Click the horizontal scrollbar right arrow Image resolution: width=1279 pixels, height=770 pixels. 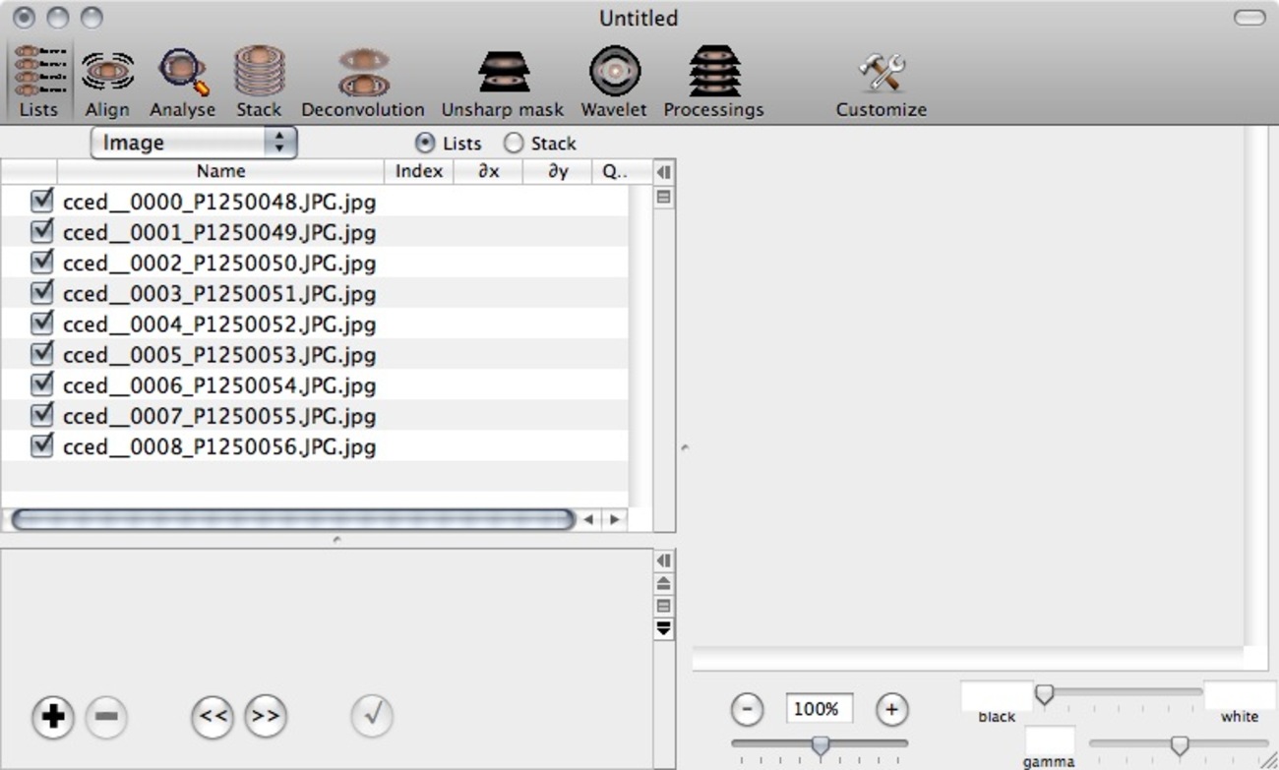pyautogui.click(x=614, y=519)
